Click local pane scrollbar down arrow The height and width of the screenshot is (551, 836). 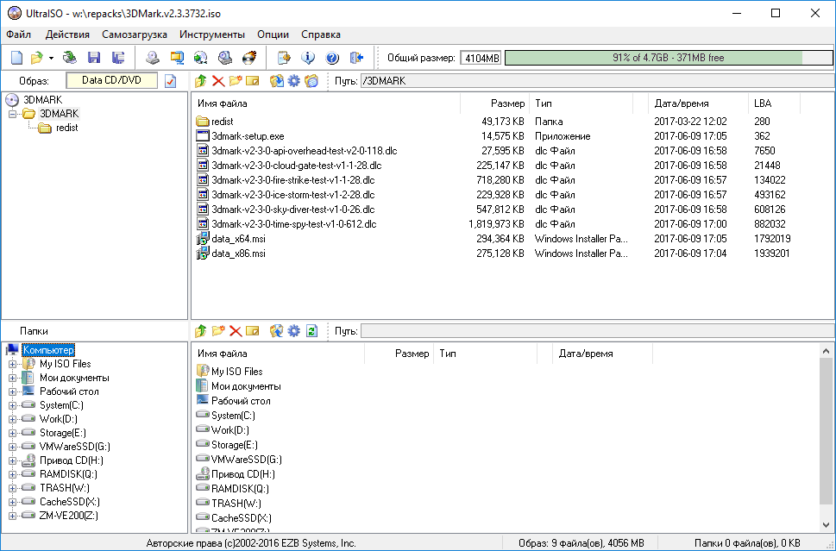coord(826,525)
